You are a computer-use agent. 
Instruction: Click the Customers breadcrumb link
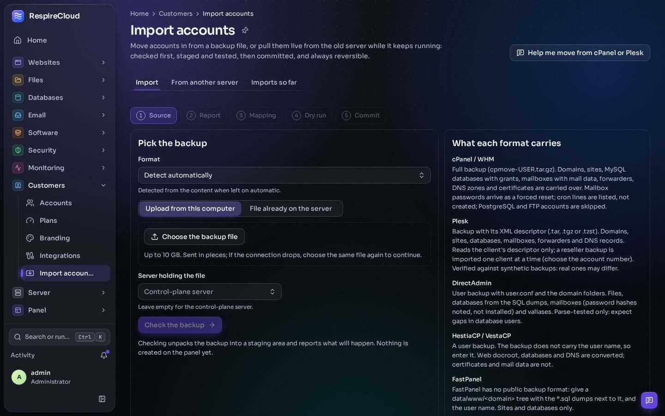(x=175, y=14)
